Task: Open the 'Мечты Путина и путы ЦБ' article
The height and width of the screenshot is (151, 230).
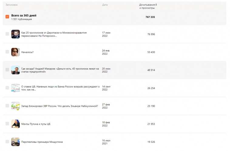Action: pos(36,124)
